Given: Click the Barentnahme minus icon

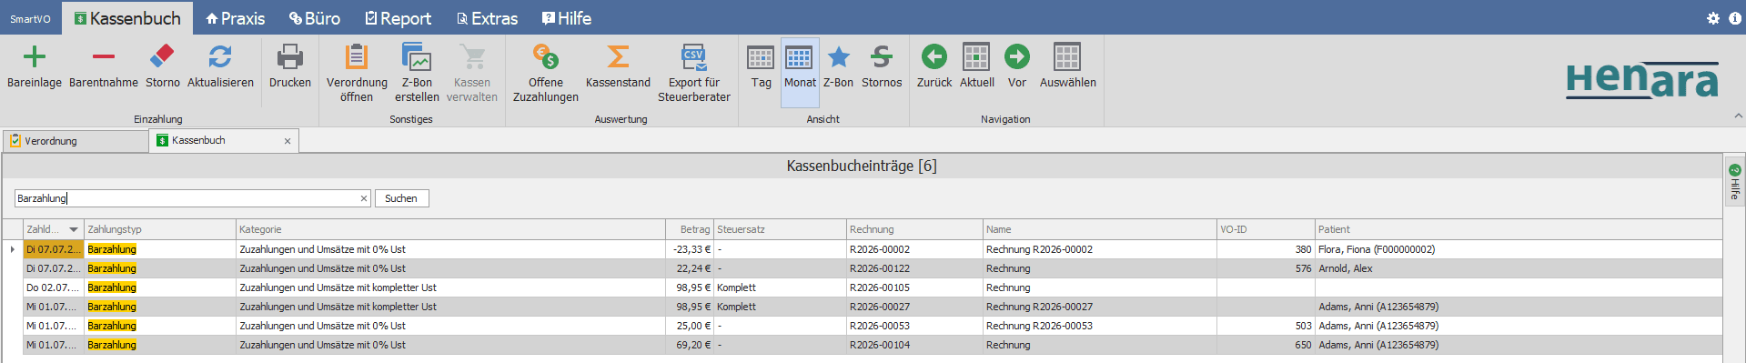Looking at the screenshot, I should click(104, 57).
